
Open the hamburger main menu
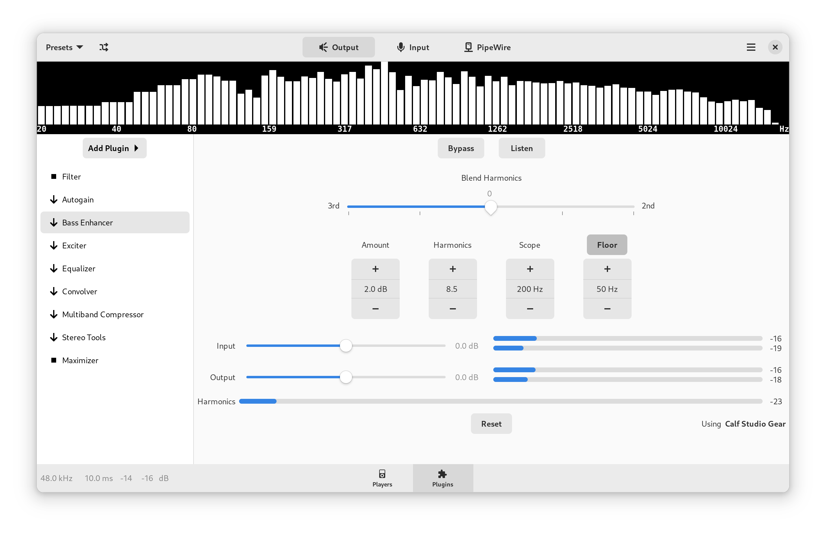click(751, 47)
